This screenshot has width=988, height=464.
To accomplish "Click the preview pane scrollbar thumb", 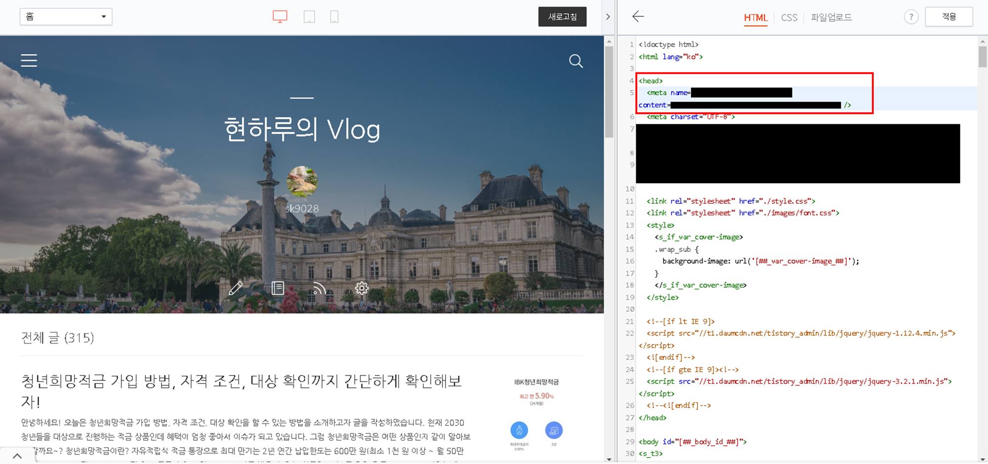I will coord(609,91).
